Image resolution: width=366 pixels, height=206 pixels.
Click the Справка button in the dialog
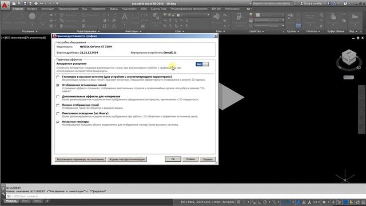coord(208,159)
